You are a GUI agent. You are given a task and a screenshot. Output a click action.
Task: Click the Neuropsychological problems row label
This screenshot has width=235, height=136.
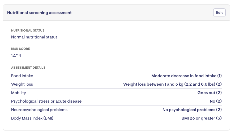click(x=39, y=110)
